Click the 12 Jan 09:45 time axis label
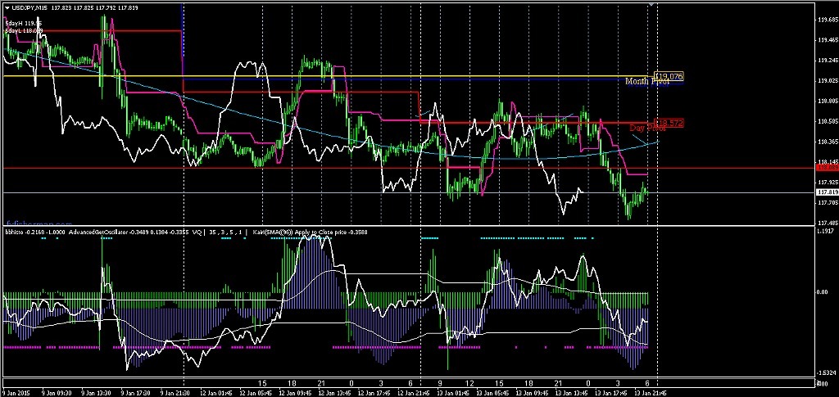 tap(296, 392)
